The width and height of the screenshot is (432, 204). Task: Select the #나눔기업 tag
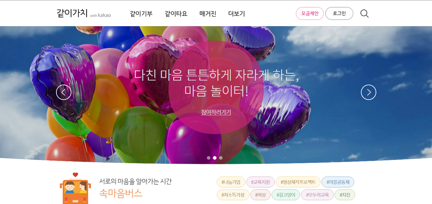tap(231, 182)
